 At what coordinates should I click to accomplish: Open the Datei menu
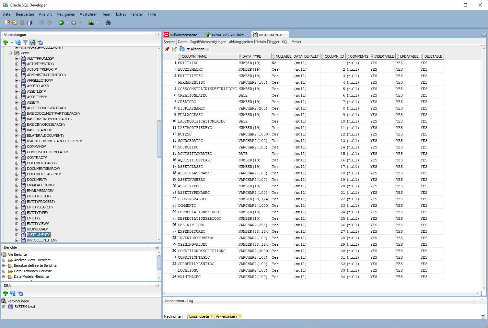tap(7, 14)
